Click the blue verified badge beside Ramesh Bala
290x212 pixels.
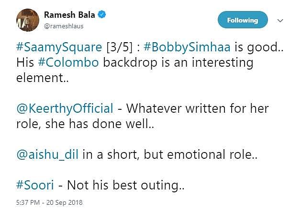coord(101,15)
